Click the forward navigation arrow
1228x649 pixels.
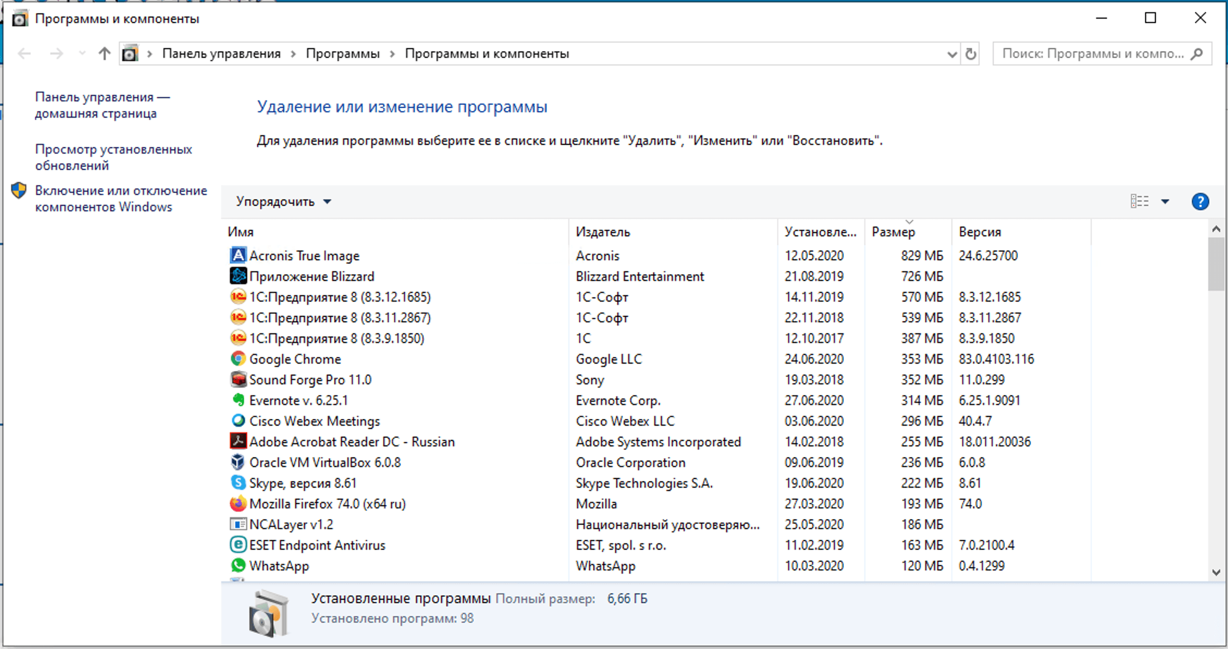coord(57,53)
